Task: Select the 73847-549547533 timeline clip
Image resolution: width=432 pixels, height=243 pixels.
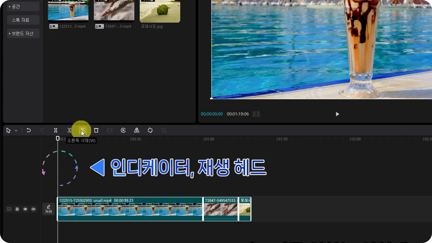Action: point(221,209)
